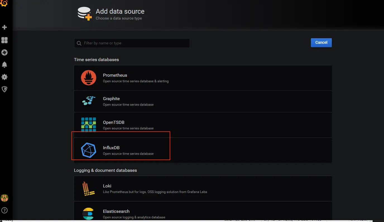384x222 pixels.
Task: Click the Loki logo icon
Action: (x=88, y=188)
